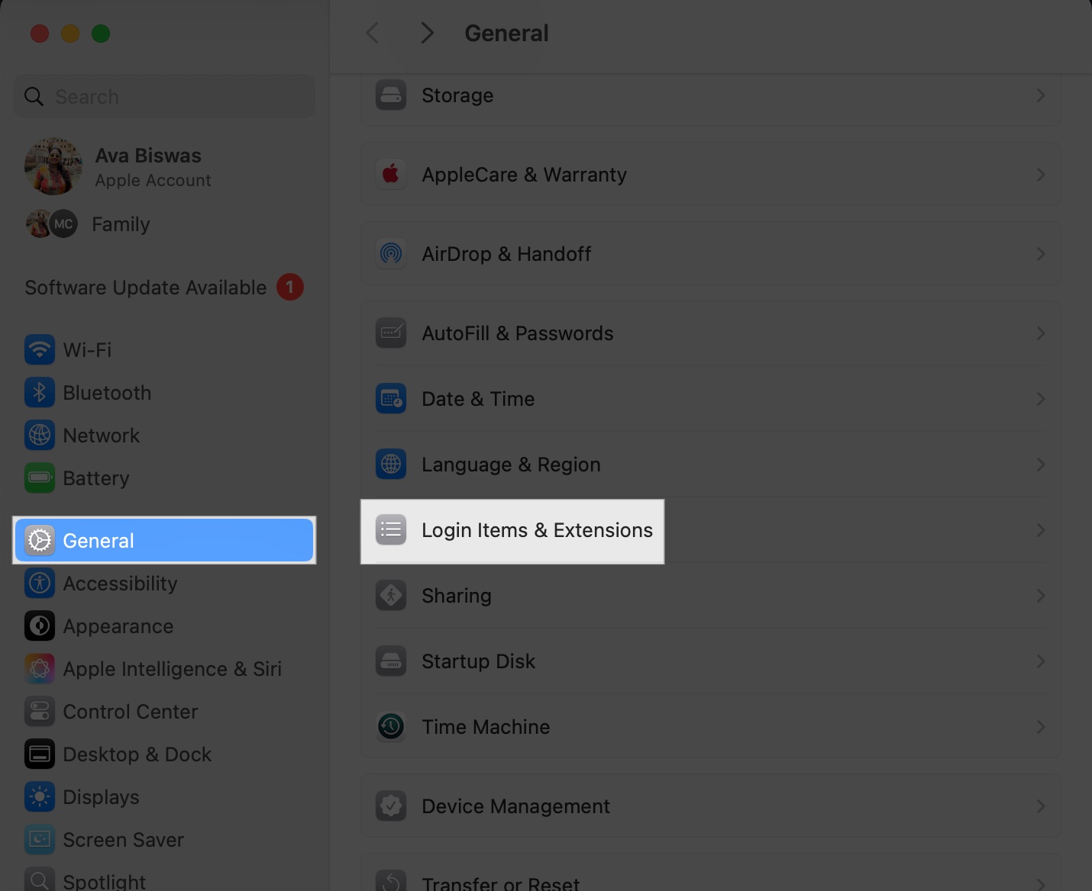Viewport: 1092px width, 891px height.
Task: Click the Language & Region globe icon
Action: pyautogui.click(x=390, y=464)
